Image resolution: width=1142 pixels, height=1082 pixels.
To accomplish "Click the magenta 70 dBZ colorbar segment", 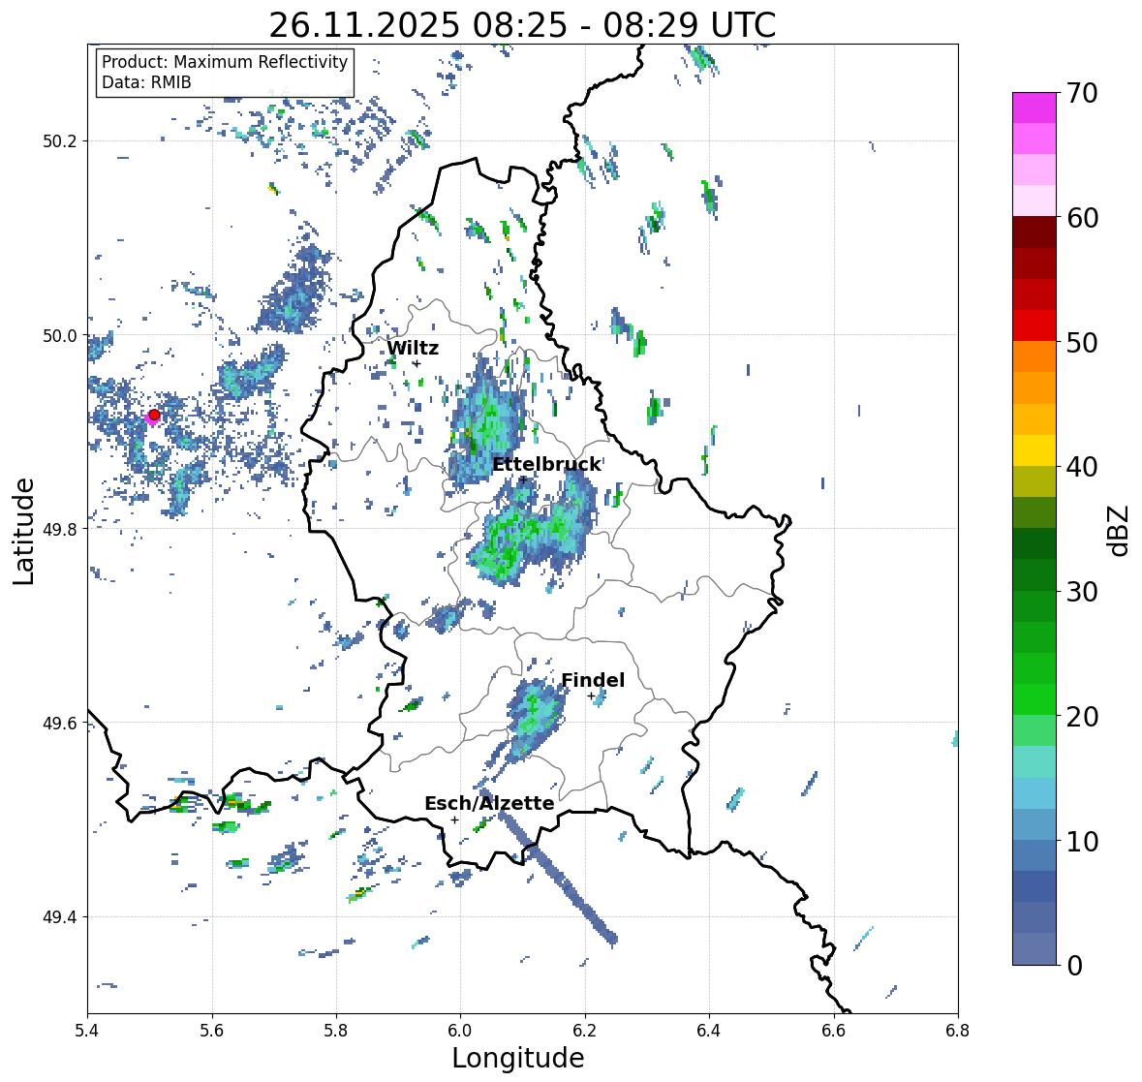I will tap(1034, 108).
